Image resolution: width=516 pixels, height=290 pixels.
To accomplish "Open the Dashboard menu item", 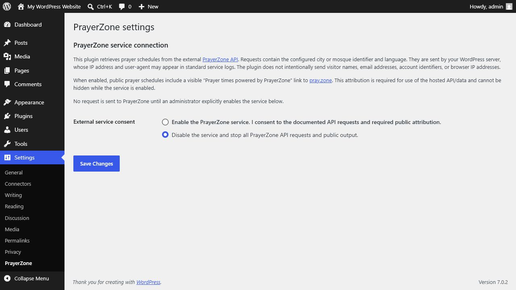I will (x=32, y=25).
